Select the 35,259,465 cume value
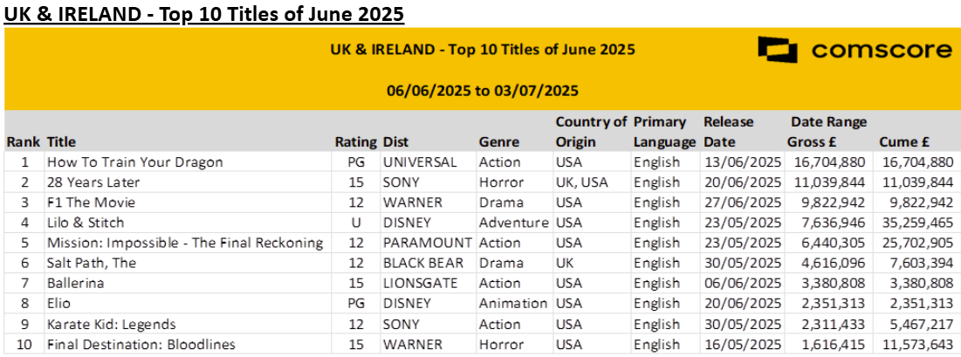The width and height of the screenshot is (961, 357). (916, 223)
